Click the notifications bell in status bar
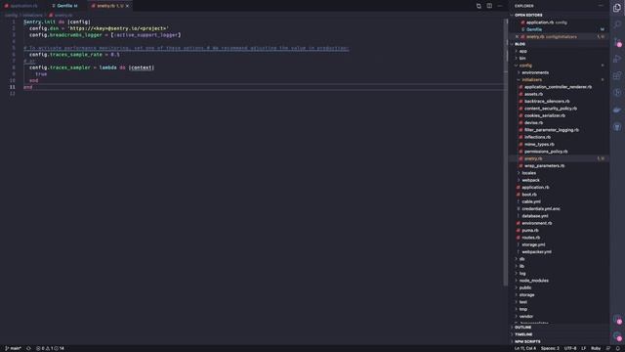Screen dimensions: 625x352 click(x=618, y=348)
